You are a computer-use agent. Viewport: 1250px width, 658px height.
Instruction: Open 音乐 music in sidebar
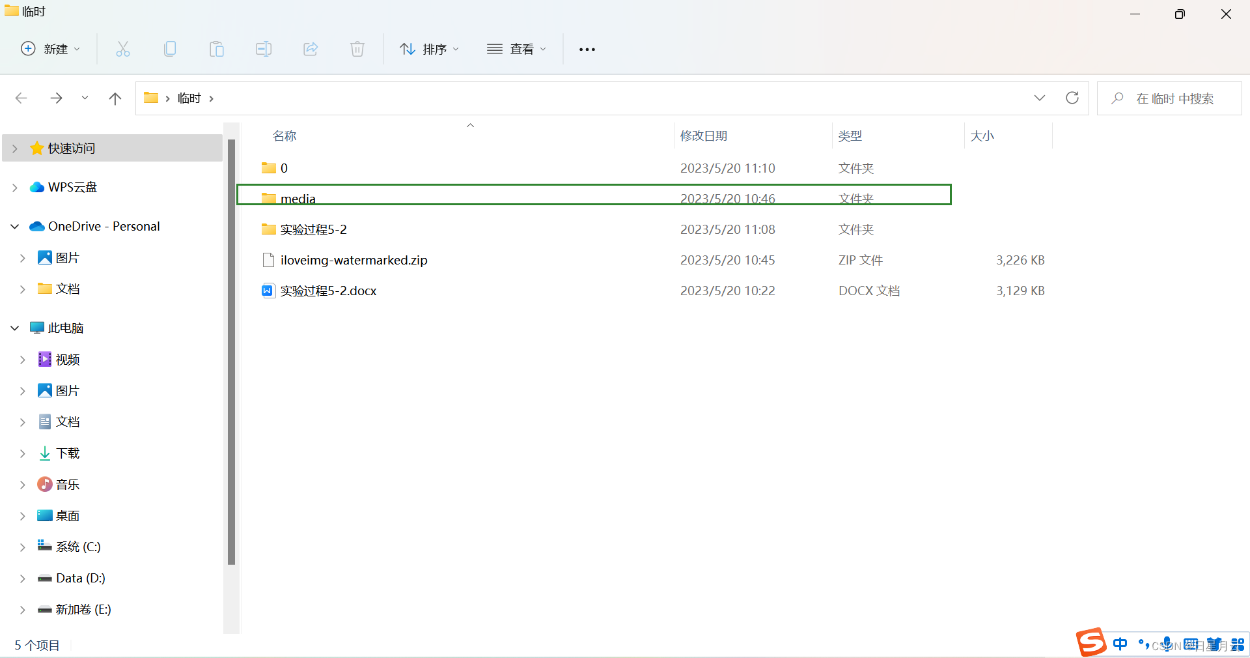pos(68,485)
